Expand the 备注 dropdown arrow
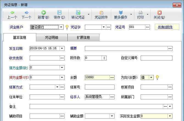This screenshot has width=184, height=121. [x=170, y=106]
